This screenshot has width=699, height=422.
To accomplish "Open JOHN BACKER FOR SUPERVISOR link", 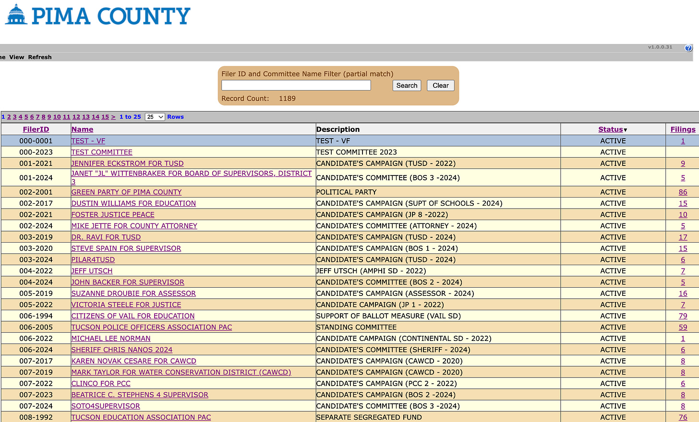I will point(128,282).
